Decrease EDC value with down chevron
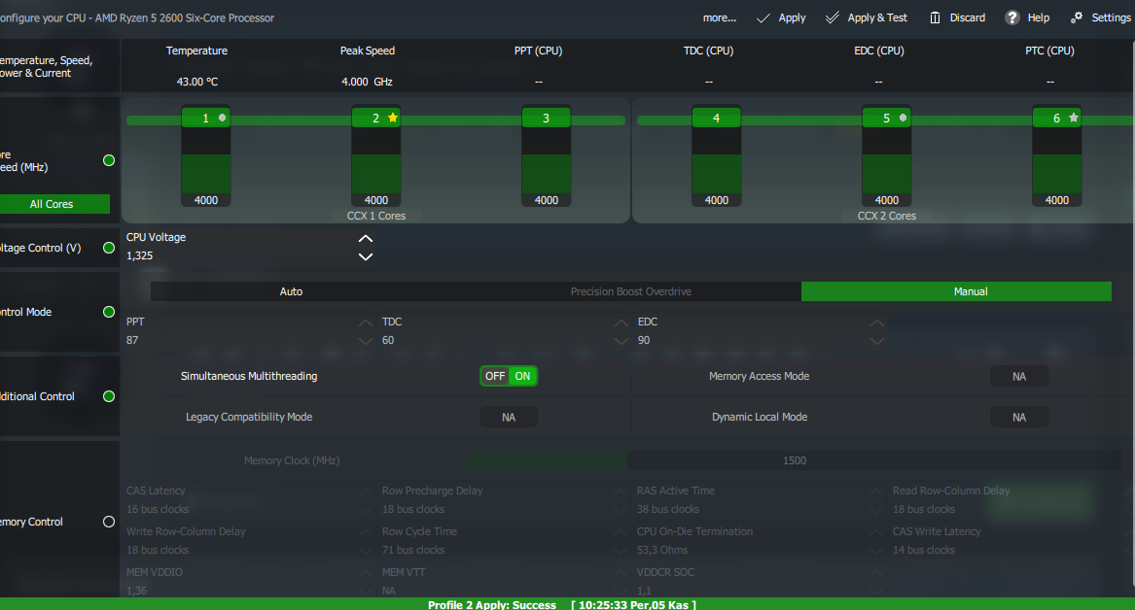 876,341
